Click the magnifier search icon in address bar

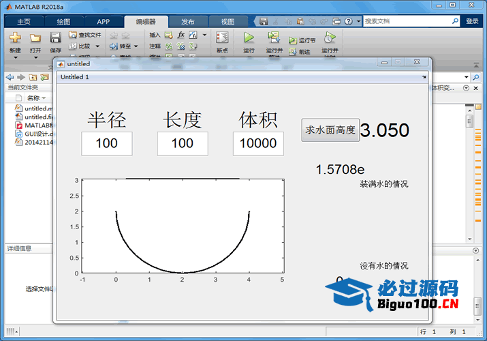click(476, 77)
